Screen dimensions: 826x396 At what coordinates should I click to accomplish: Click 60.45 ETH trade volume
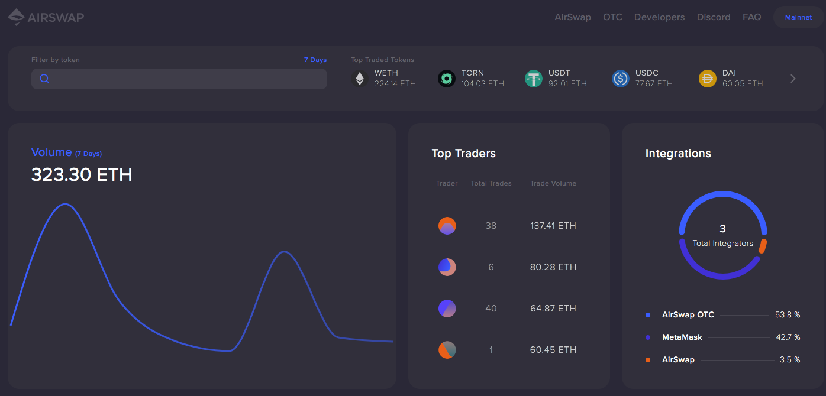553,350
